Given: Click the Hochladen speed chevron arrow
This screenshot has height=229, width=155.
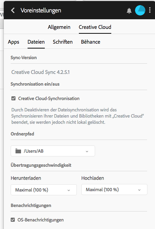Looking at the screenshot, I should coord(139,190).
